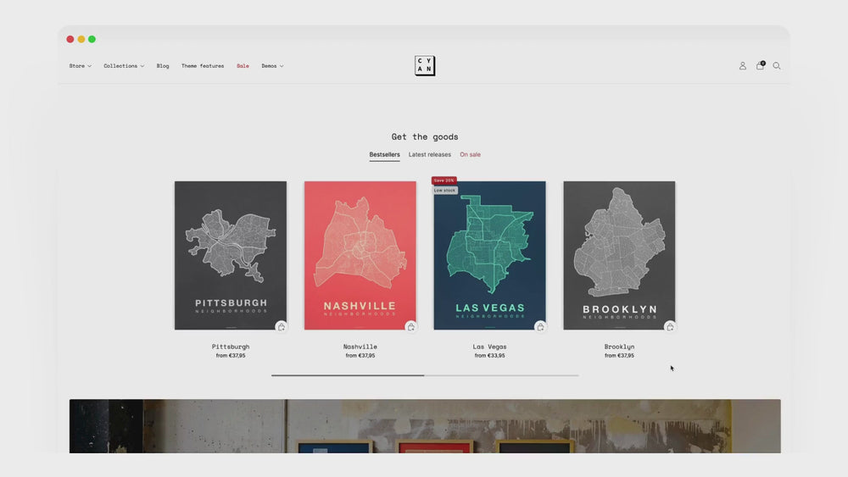Quick-add Las Vegas poster to cart
The width and height of the screenshot is (848, 477).
pyautogui.click(x=540, y=327)
